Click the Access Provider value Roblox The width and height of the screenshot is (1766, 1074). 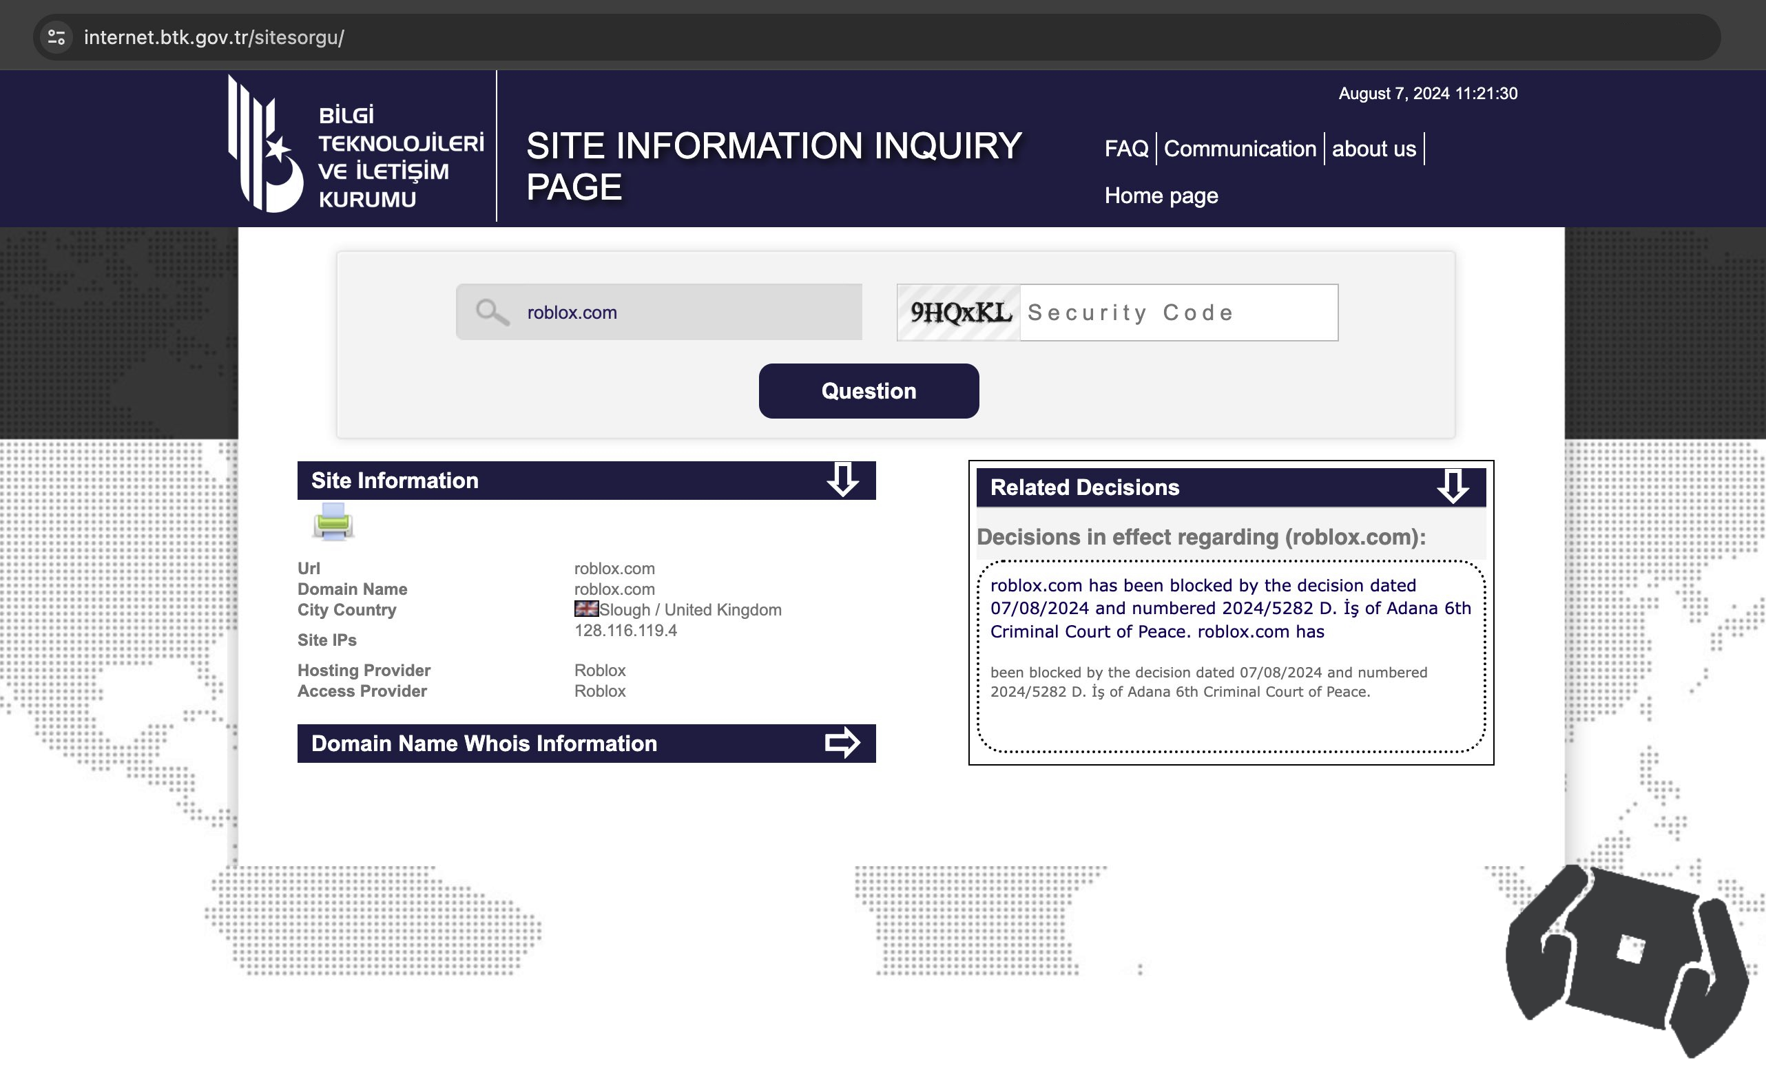coord(600,691)
